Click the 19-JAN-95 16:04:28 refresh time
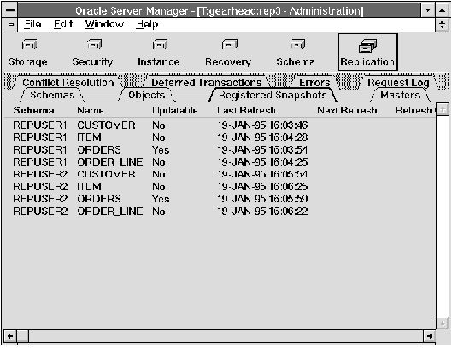The height and width of the screenshot is (349, 458). coord(262,137)
